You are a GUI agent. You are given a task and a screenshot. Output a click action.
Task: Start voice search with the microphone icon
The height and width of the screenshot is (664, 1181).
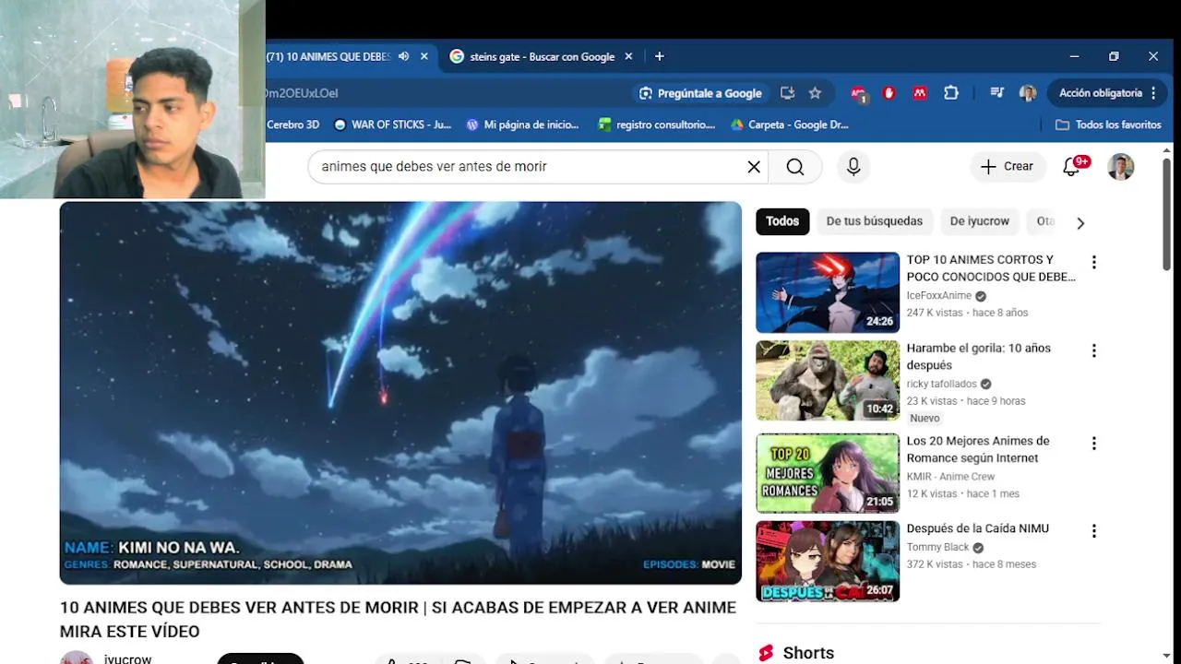coord(853,167)
